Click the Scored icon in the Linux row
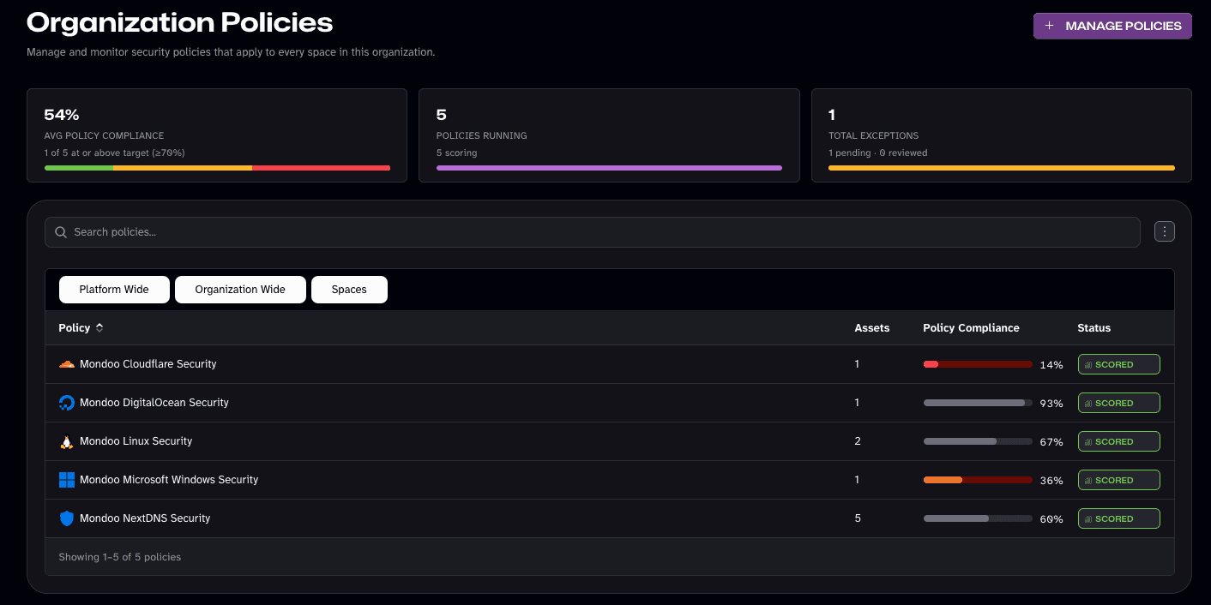Viewport: 1211px width, 605px height. [1088, 442]
